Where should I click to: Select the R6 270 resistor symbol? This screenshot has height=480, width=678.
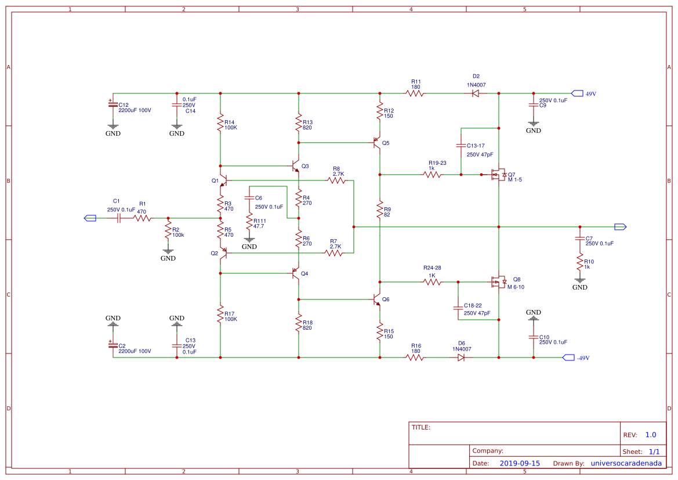[x=299, y=239]
